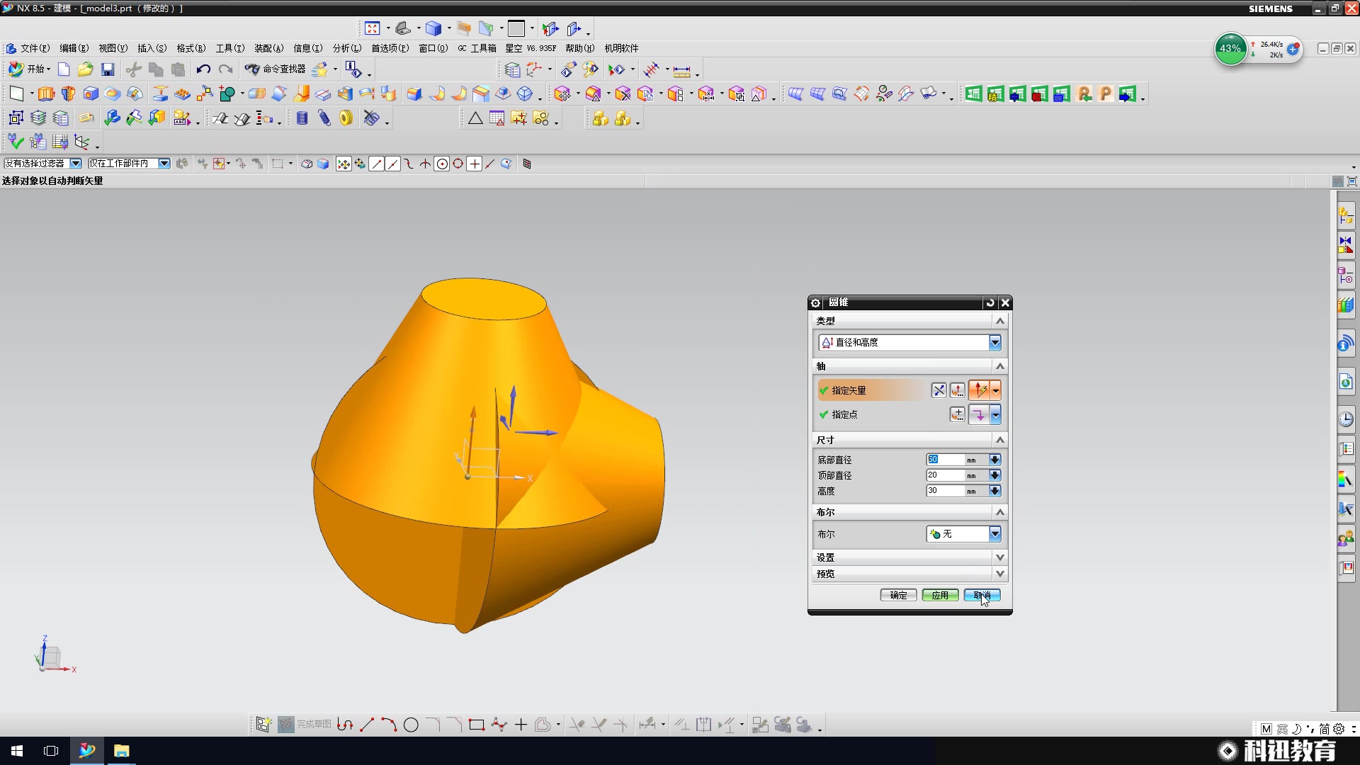The image size is (1360, 765).
Task: Click the 顶部直径 value input field
Action: pyautogui.click(x=945, y=475)
